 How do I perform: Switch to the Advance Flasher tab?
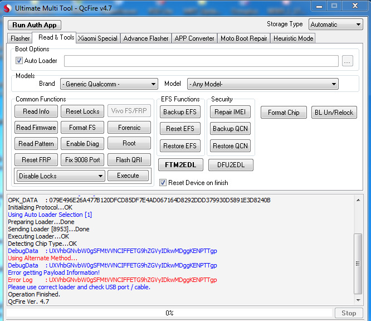click(x=146, y=38)
